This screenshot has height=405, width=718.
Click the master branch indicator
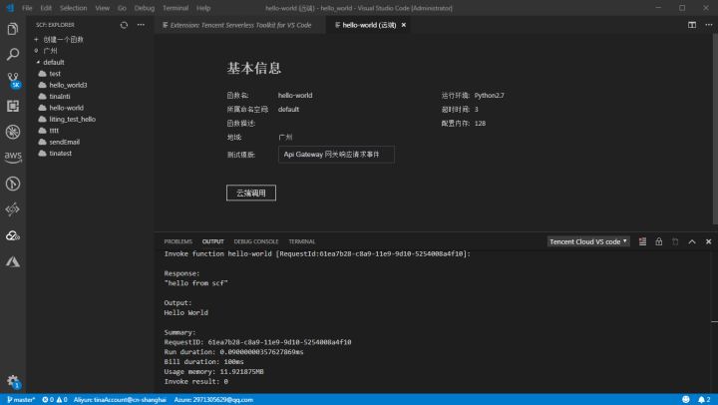pos(21,399)
